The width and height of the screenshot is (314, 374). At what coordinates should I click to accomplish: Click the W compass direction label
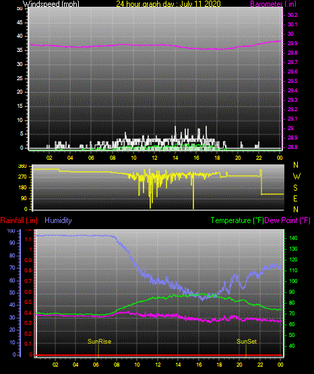point(296,177)
